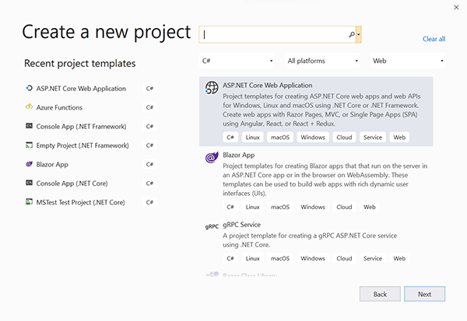Click the Clear all link
Viewport: 467px width, 321px height.
[434, 39]
